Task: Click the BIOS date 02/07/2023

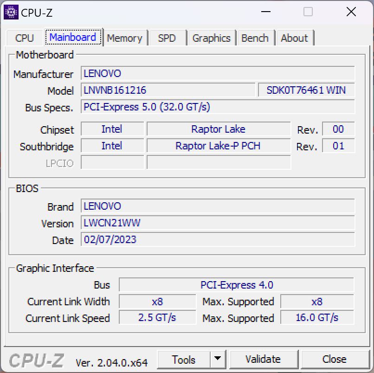Action: tap(218, 239)
